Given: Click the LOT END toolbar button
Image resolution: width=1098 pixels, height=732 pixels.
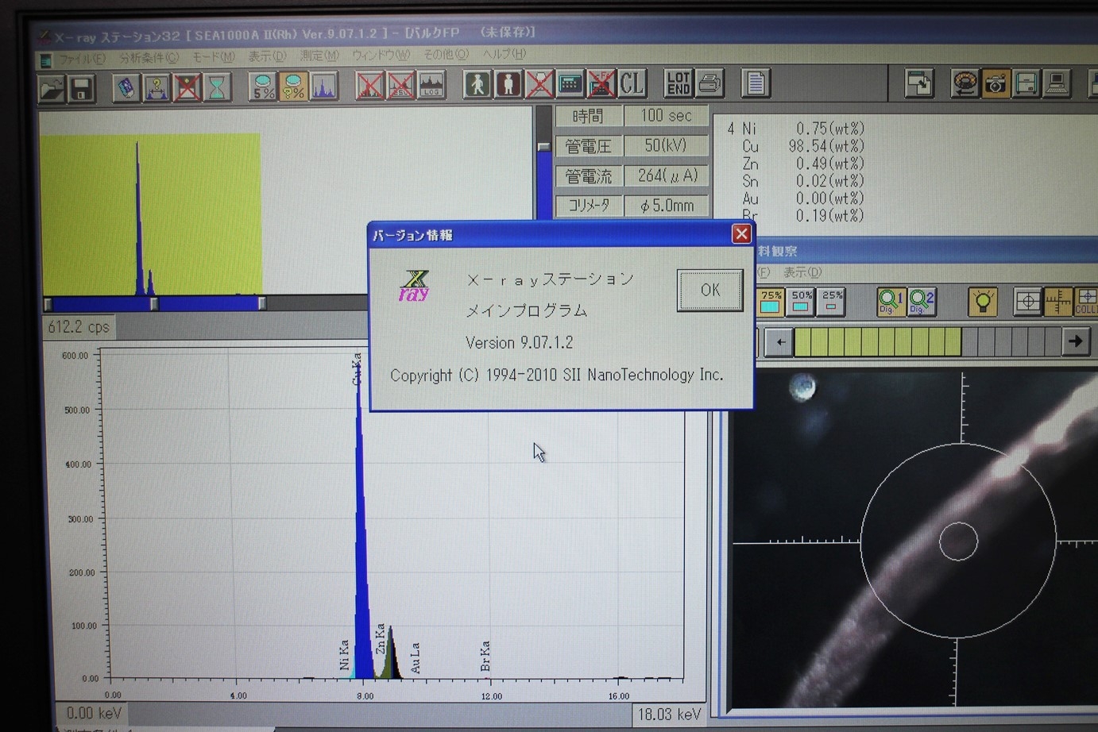Looking at the screenshot, I should point(679,83).
